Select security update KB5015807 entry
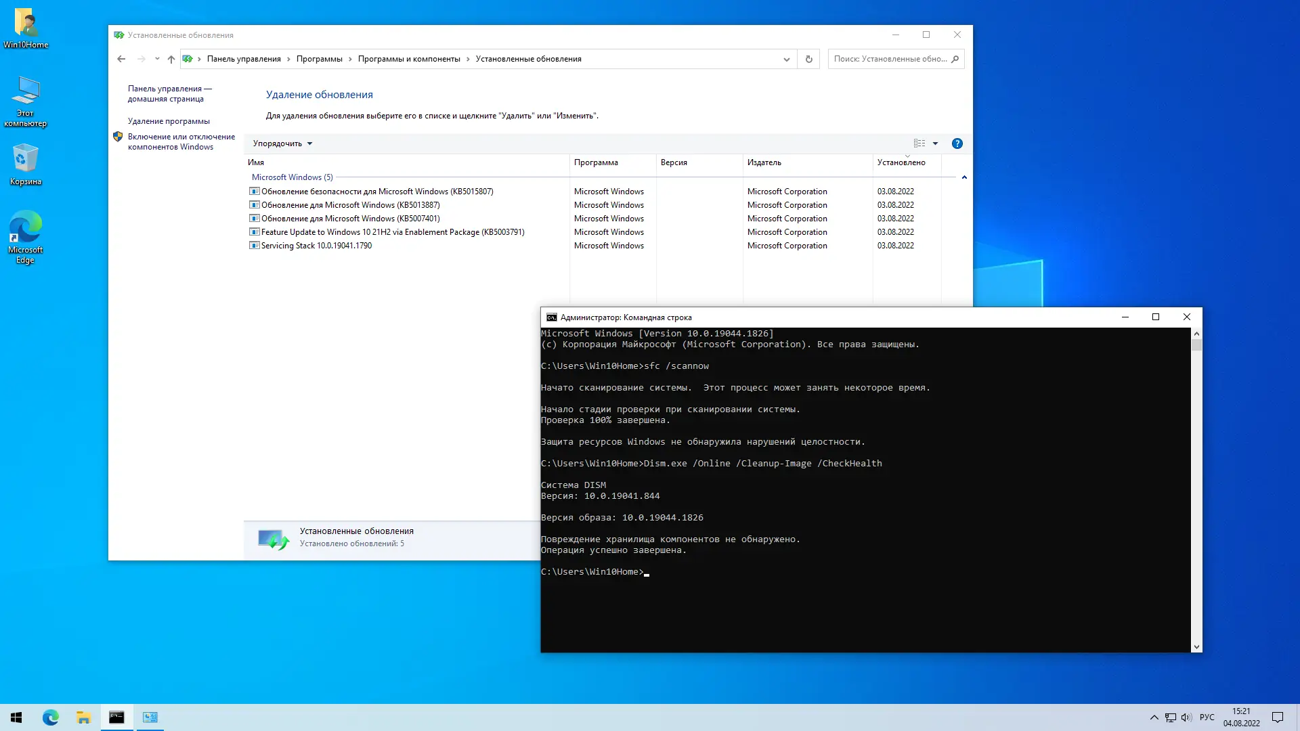Screen dimensions: 1300x731 [x=377, y=192]
